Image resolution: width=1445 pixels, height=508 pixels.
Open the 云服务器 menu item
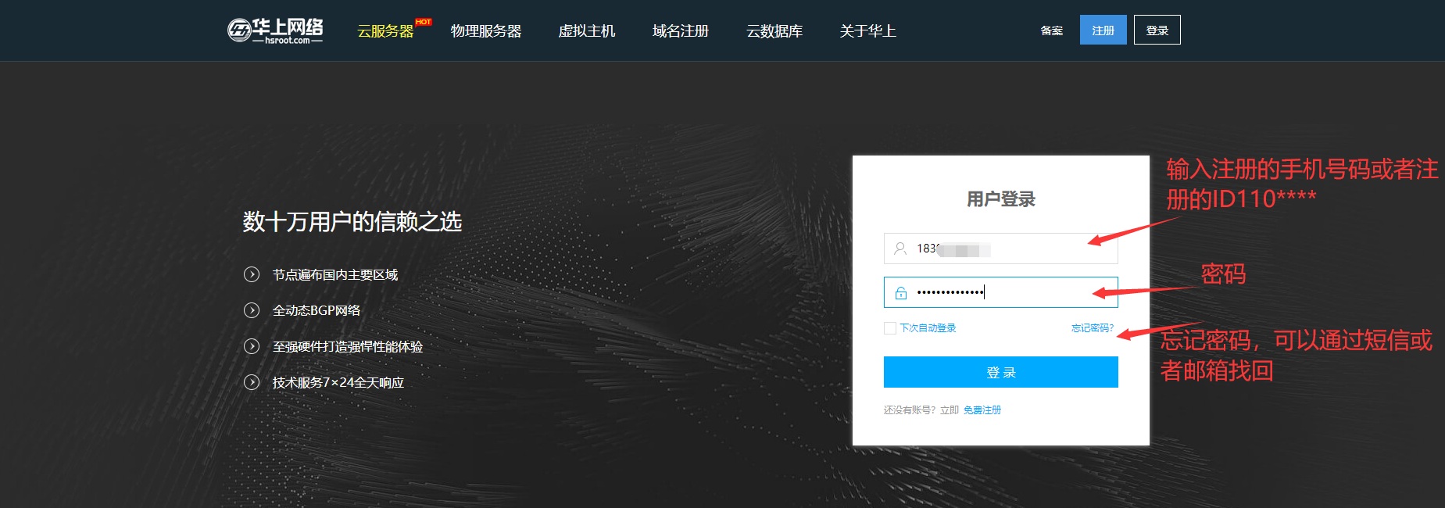point(385,31)
